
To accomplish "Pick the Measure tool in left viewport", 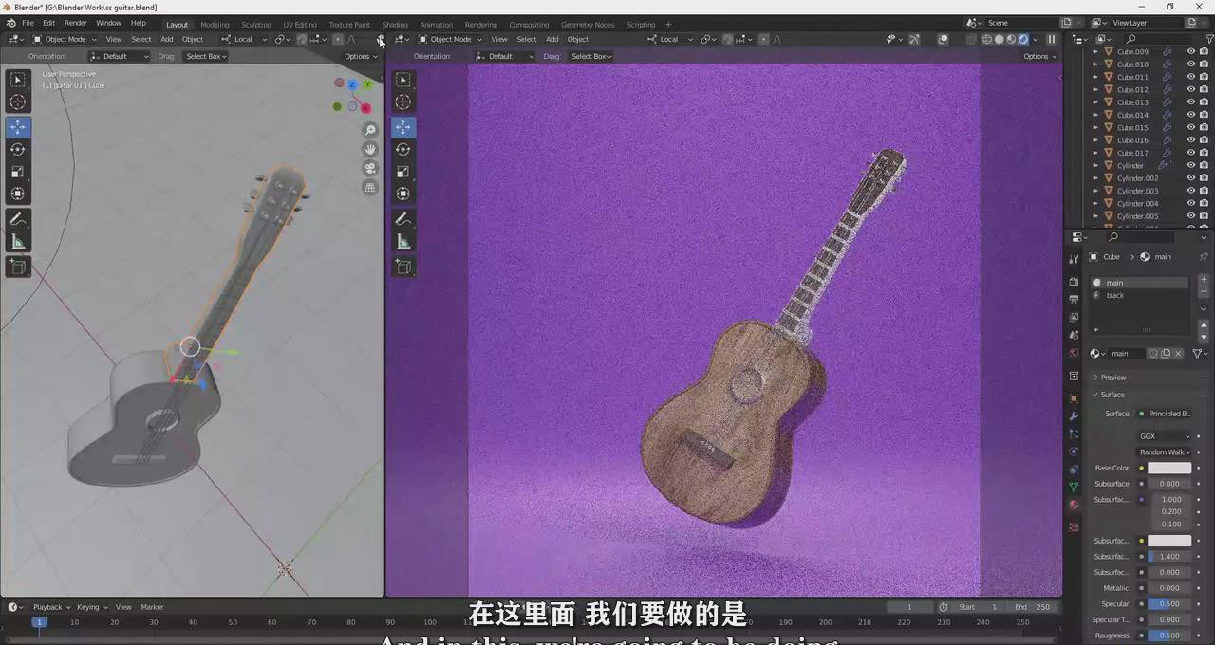I will (18, 242).
